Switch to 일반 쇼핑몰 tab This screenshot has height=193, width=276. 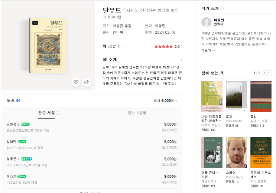pyautogui.click(x=137, y=113)
